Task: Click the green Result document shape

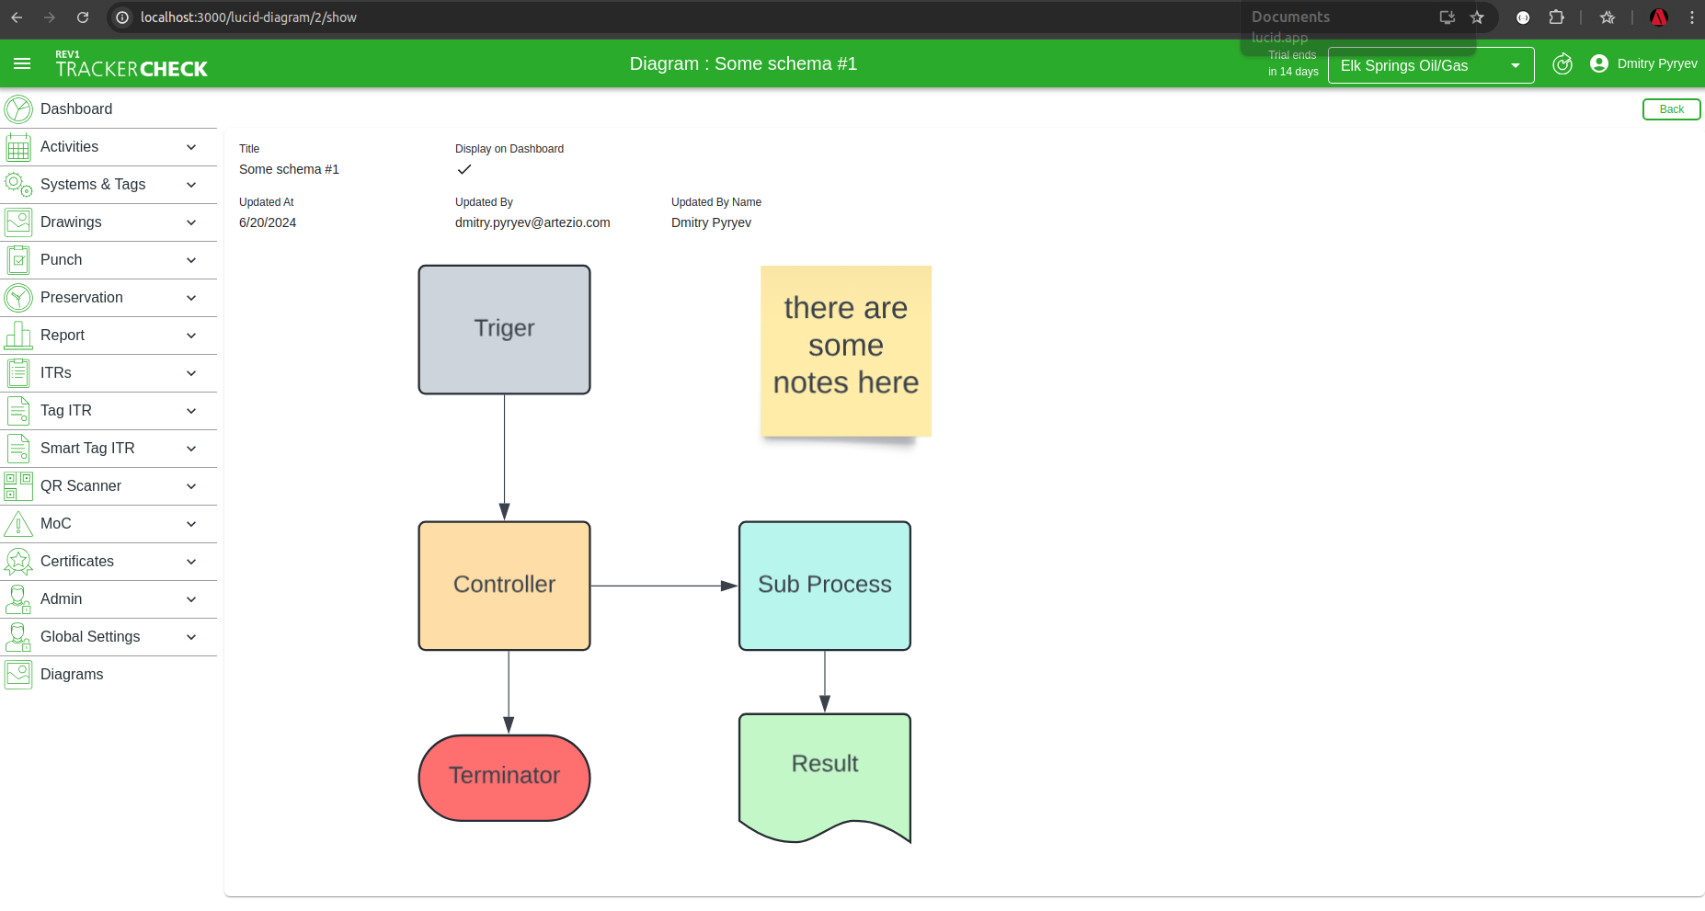Action: (x=825, y=778)
